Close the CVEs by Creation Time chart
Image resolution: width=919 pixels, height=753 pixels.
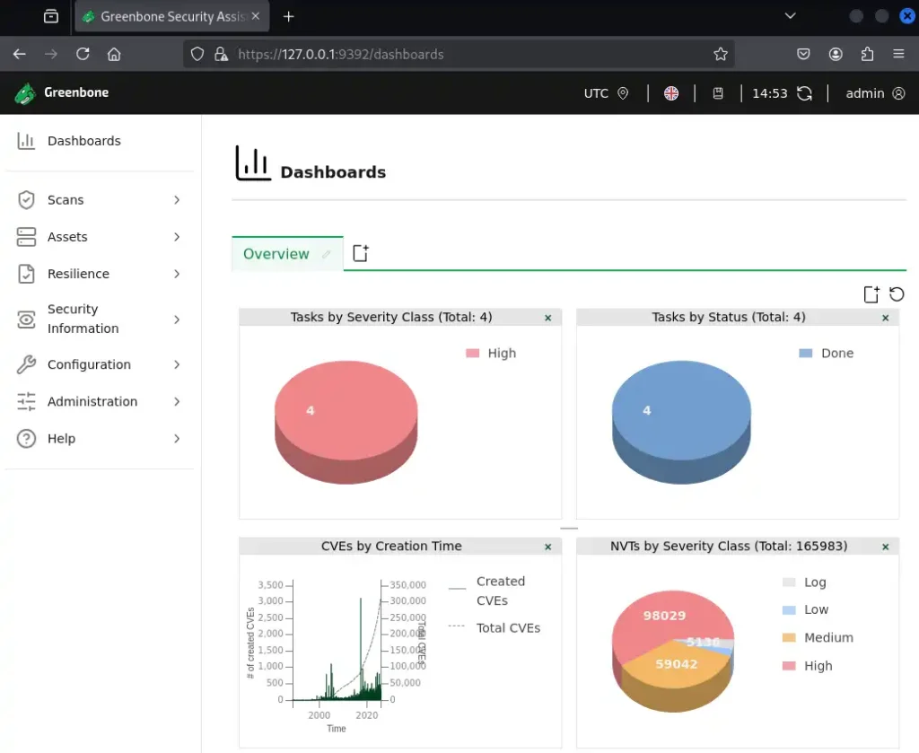548,547
